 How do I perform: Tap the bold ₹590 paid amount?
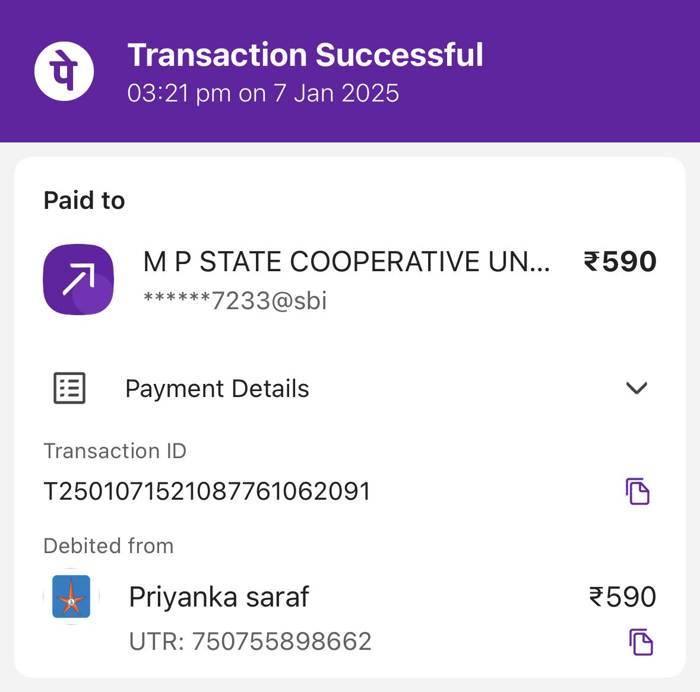(620, 262)
